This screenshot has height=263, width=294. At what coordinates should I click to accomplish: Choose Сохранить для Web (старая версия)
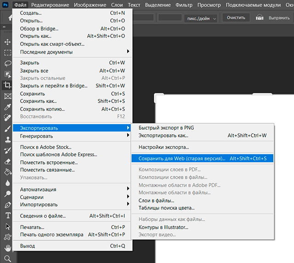pos(203,159)
